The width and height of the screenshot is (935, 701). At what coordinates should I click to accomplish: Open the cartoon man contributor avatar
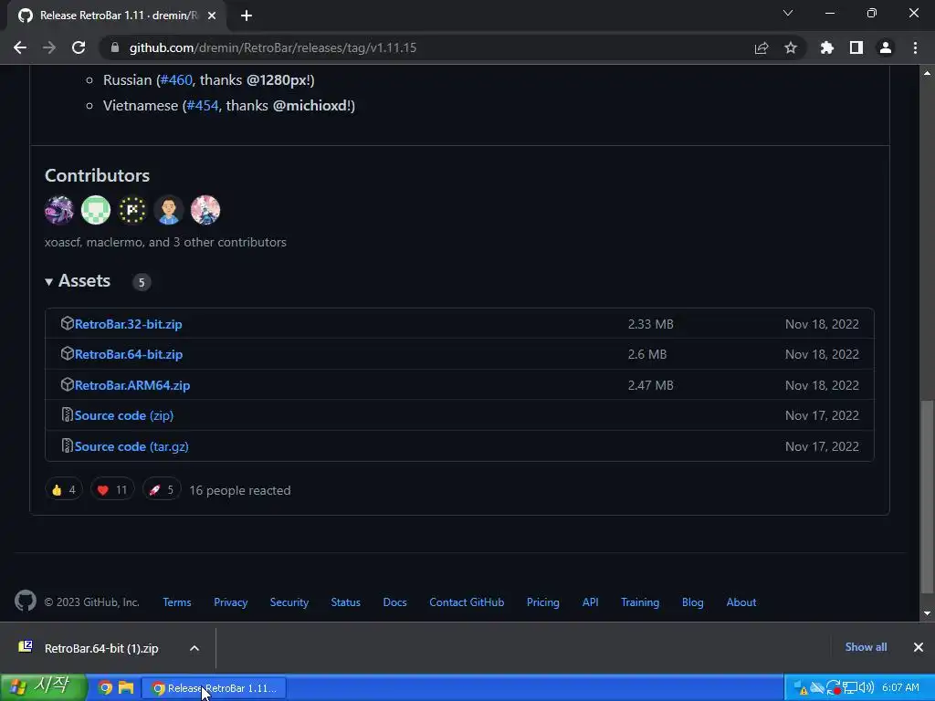[x=169, y=210]
